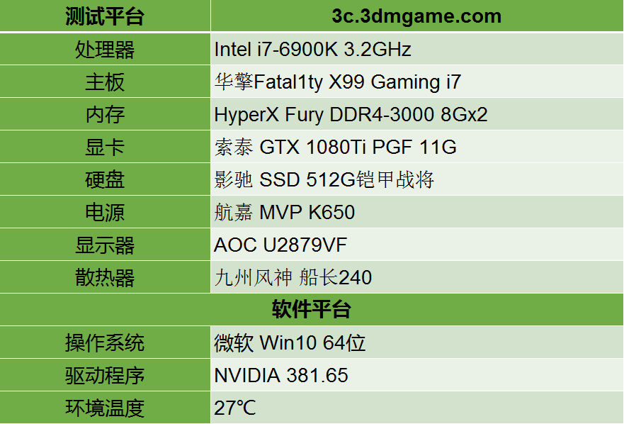Click the AOC U2879VF monitor cell
Screen dimensions: 624x424
tap(417, 245)
